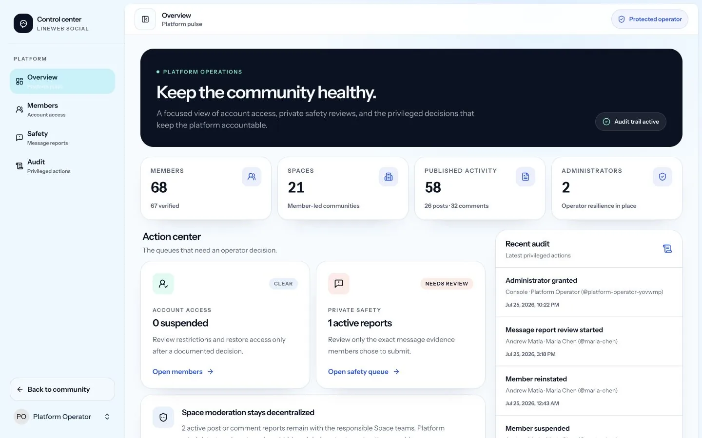Click the Space moderation shield icon
The image size is (702, 438).
click(163, 417)
